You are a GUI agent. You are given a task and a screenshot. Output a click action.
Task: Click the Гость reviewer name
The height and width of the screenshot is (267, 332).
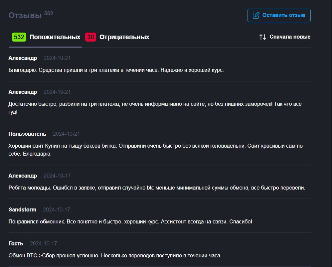click(x=16, y=243)
